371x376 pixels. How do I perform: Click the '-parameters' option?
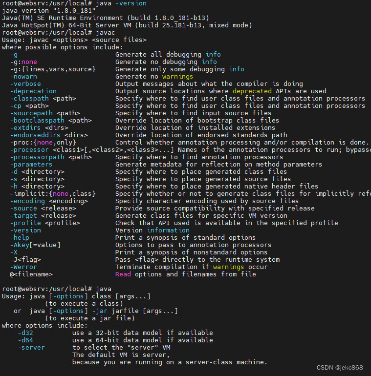tap(31, 165)
